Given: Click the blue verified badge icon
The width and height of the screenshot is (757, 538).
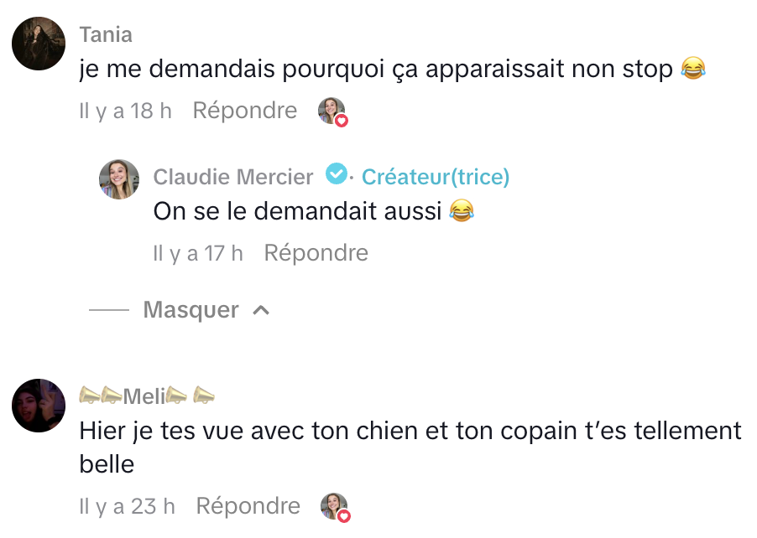Looking at the screenshot, I should point(337,174).
